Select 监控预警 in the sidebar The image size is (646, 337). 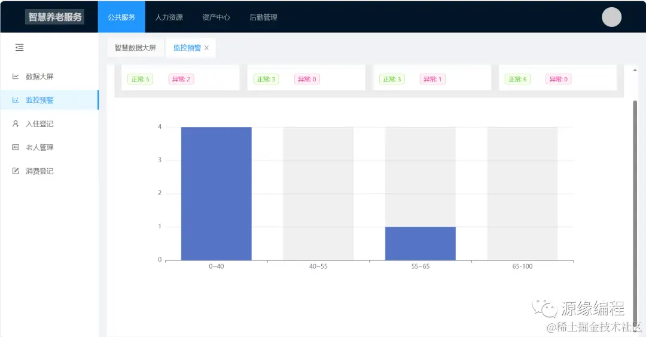(x=50, y=100)
